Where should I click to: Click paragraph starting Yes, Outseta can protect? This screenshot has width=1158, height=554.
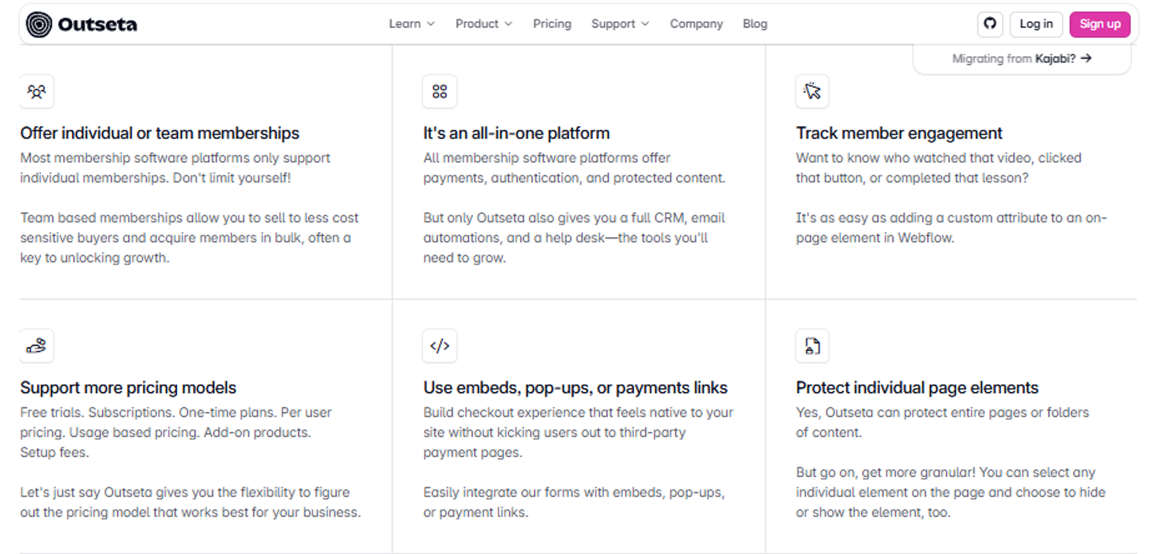[942, 422]
